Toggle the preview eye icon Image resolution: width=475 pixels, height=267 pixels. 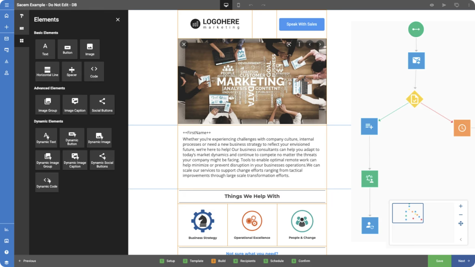[432, 5]
